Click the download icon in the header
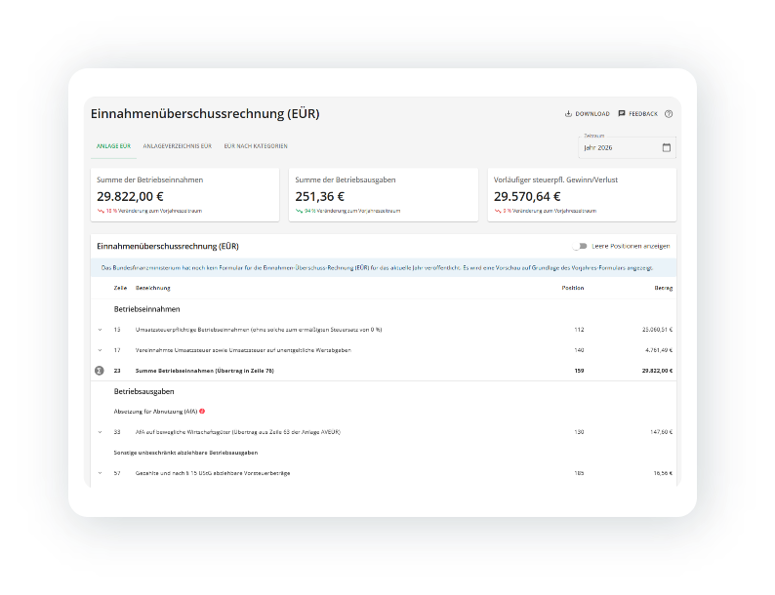 point(569,114)
